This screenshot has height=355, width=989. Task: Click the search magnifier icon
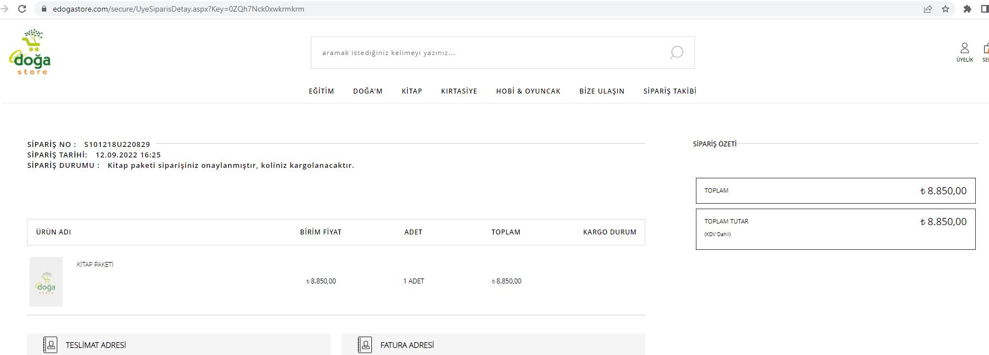tap(676, 52)
